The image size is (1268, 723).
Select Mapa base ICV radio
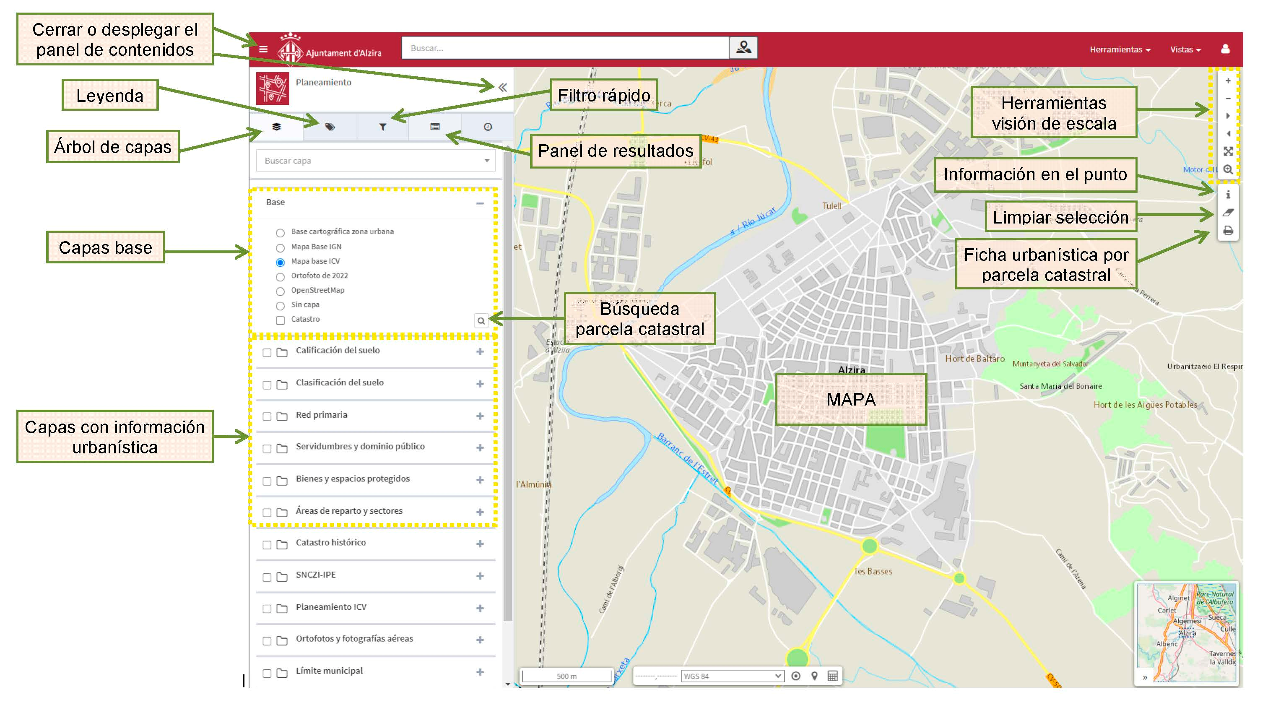(280, 262)
